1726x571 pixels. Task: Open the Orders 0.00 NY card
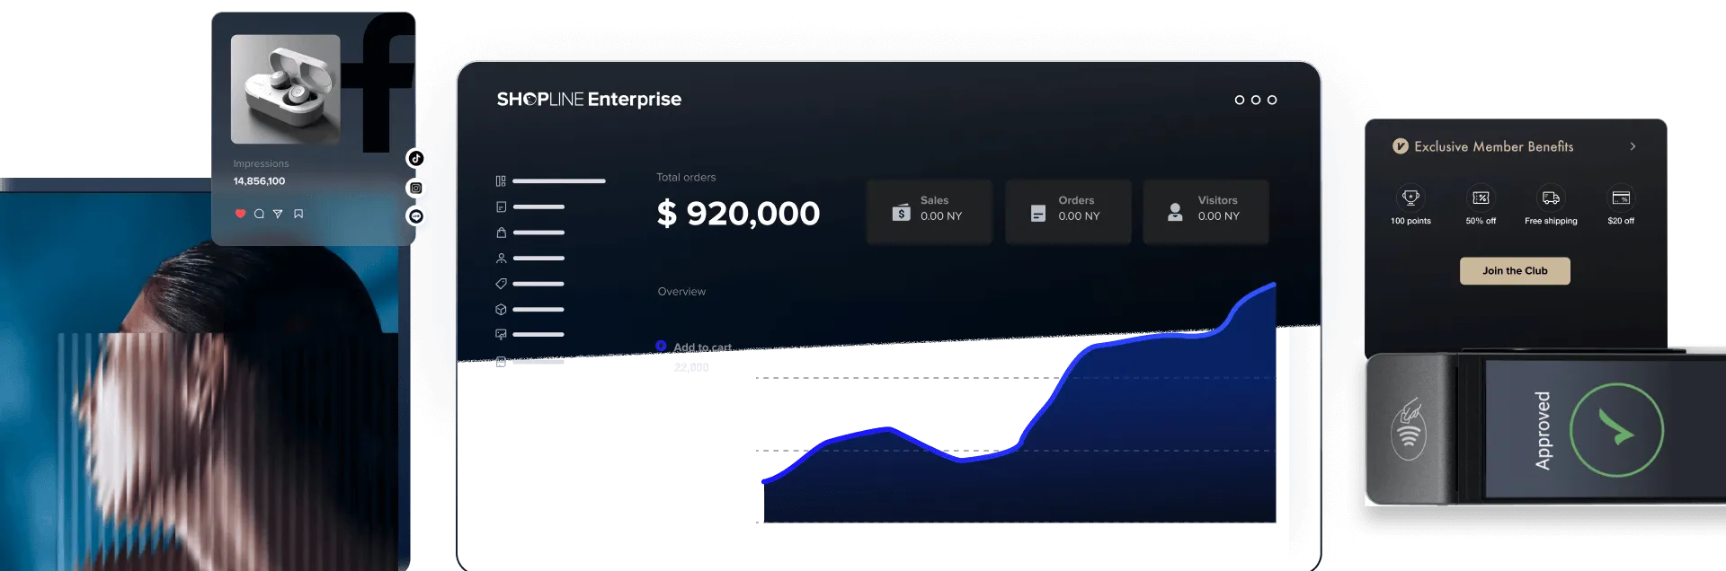1068,212
